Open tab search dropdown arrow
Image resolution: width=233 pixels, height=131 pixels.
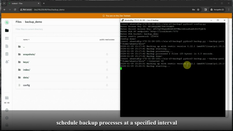pyautogui.click(x=4, y=3)
